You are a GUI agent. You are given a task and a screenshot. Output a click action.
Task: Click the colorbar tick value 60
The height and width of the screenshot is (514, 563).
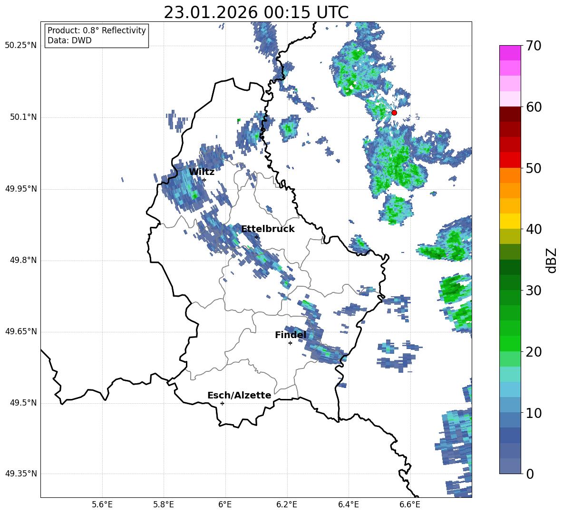(x=534, y=107)
